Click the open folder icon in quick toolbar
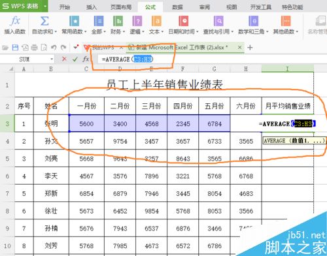This screenshot has height=256, width=327. tap(5, 48)
